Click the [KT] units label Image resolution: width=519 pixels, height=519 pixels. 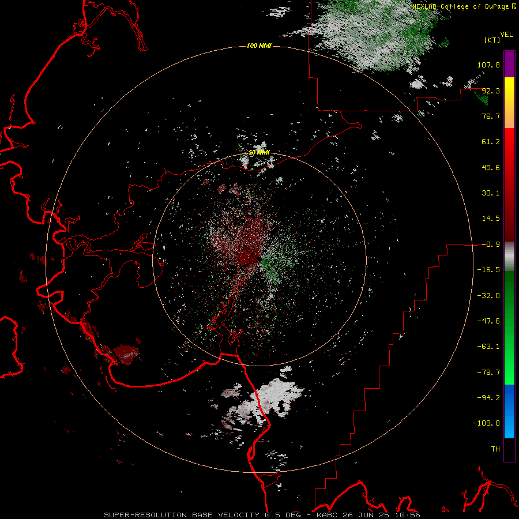(x=492, y=40)
